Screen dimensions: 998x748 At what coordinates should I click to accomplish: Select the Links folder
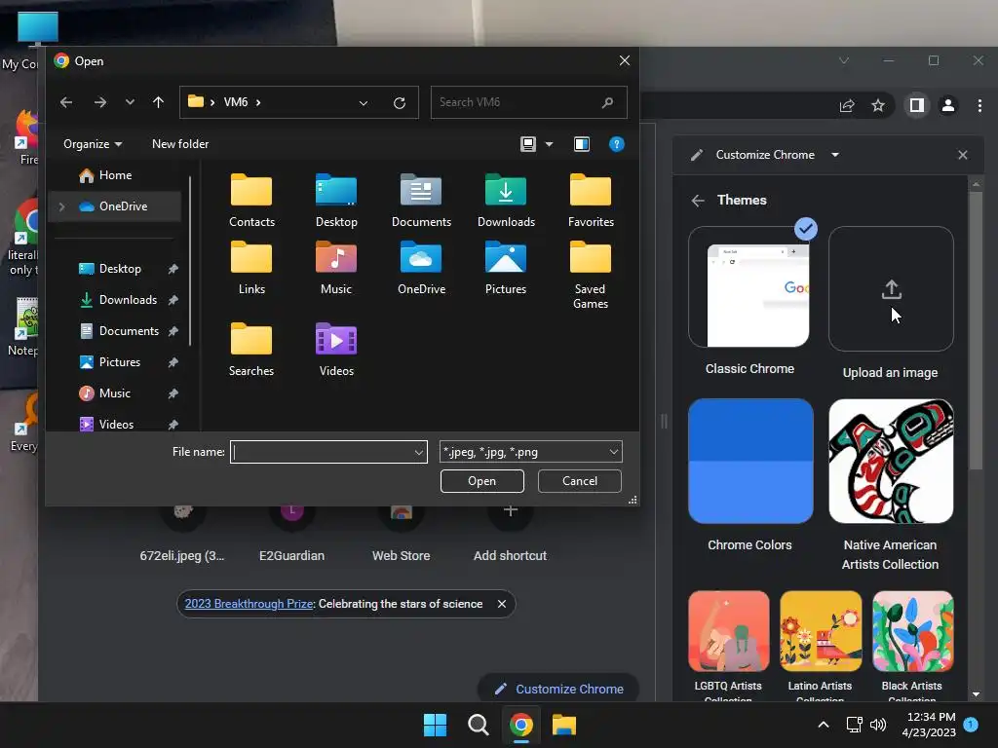coord(251,268)
